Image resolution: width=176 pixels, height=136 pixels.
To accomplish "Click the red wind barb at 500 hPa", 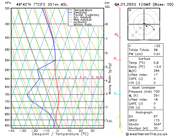I will pos(117,59).
